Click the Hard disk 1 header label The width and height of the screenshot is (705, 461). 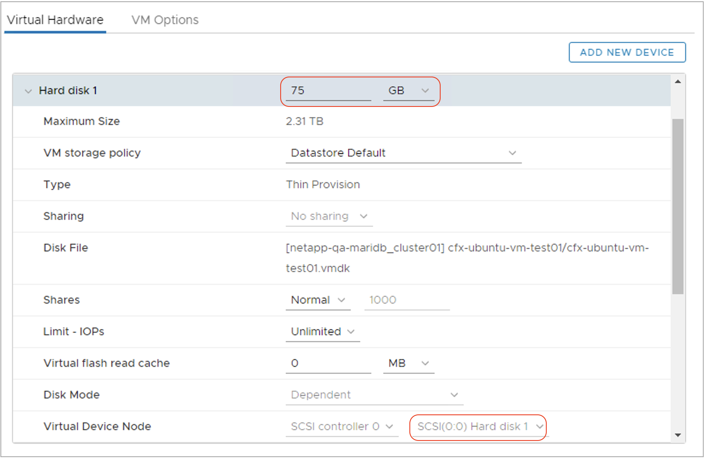pos(68,91)
